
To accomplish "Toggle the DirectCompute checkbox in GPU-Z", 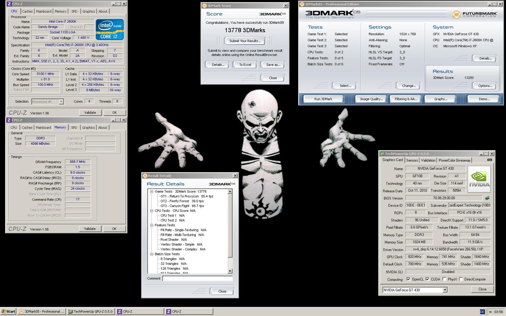I will coord(461,279).
